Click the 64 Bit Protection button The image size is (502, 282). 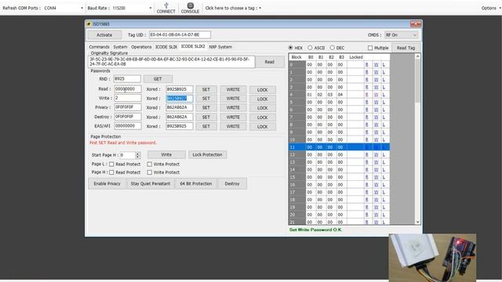pyautogui.click(x=196, y=184)
